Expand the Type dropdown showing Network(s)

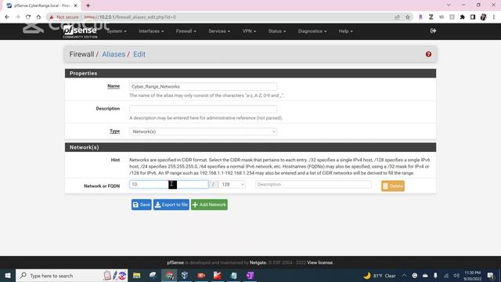(x=204, y=132)
